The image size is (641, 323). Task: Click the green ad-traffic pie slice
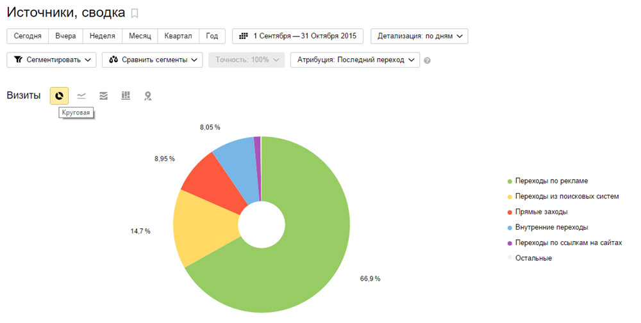[x=301, y=256]
